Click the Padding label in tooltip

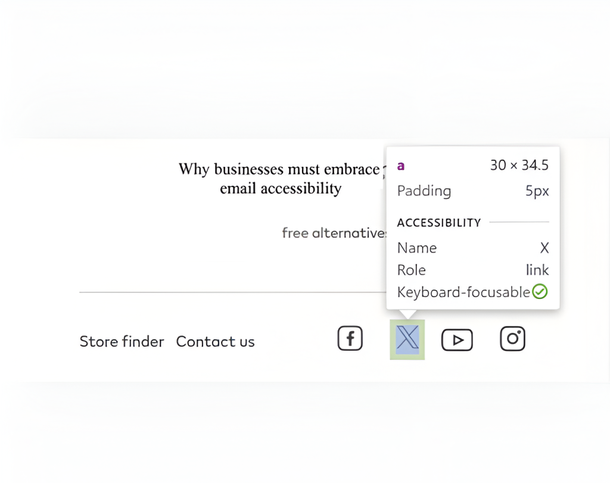[x=424, y=191]
